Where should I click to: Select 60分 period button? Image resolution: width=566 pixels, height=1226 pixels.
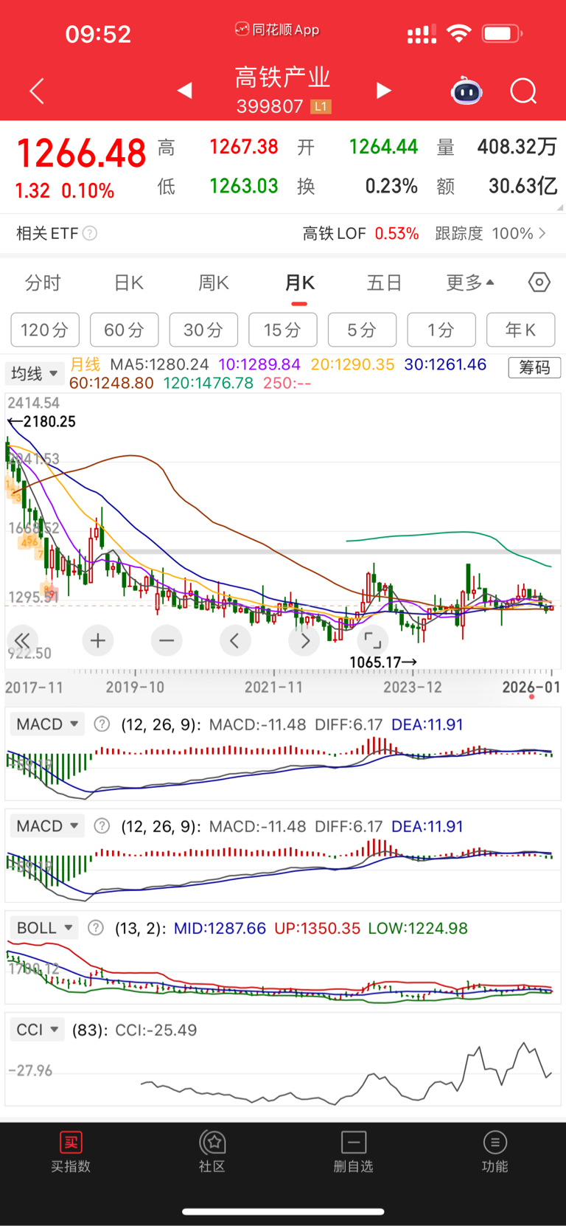tap(124, 330)
